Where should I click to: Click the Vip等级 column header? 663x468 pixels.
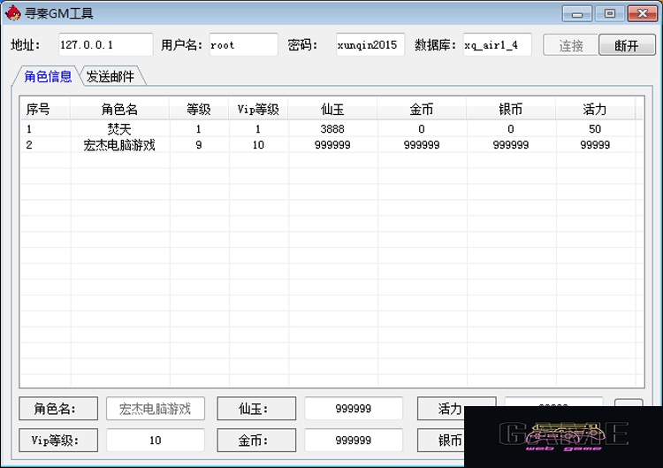(258, 109)
